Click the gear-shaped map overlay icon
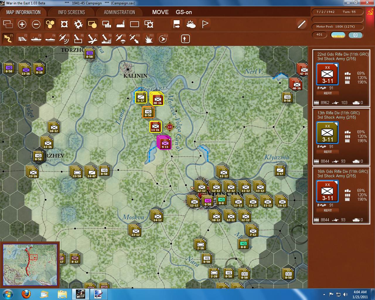The width and height of the screenshot is (375, 300). 78,24
